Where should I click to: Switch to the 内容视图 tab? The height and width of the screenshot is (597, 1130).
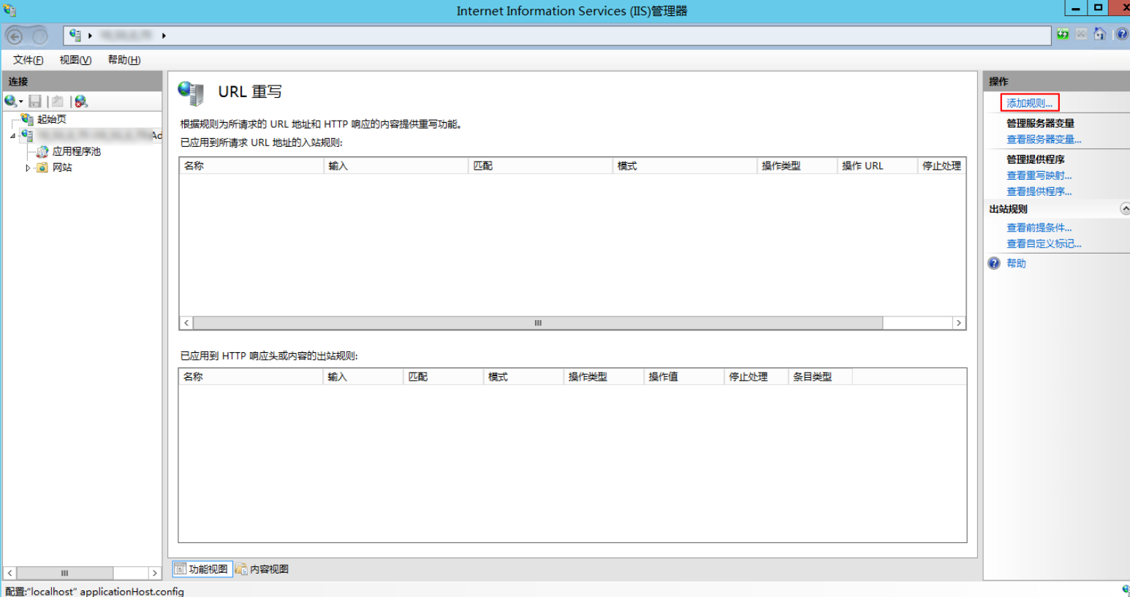coord(262,569)
